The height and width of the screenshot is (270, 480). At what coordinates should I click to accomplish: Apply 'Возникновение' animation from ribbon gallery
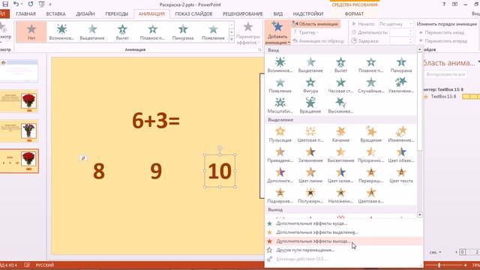pos(61,31)
